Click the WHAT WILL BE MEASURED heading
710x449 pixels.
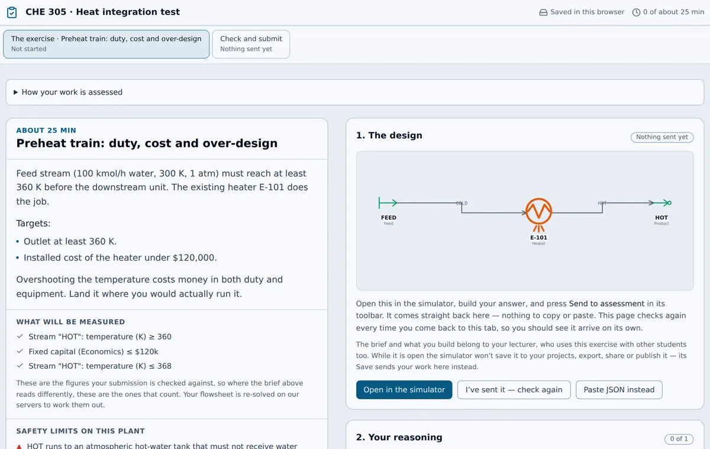pyautogui.click(x=70, y=322)
